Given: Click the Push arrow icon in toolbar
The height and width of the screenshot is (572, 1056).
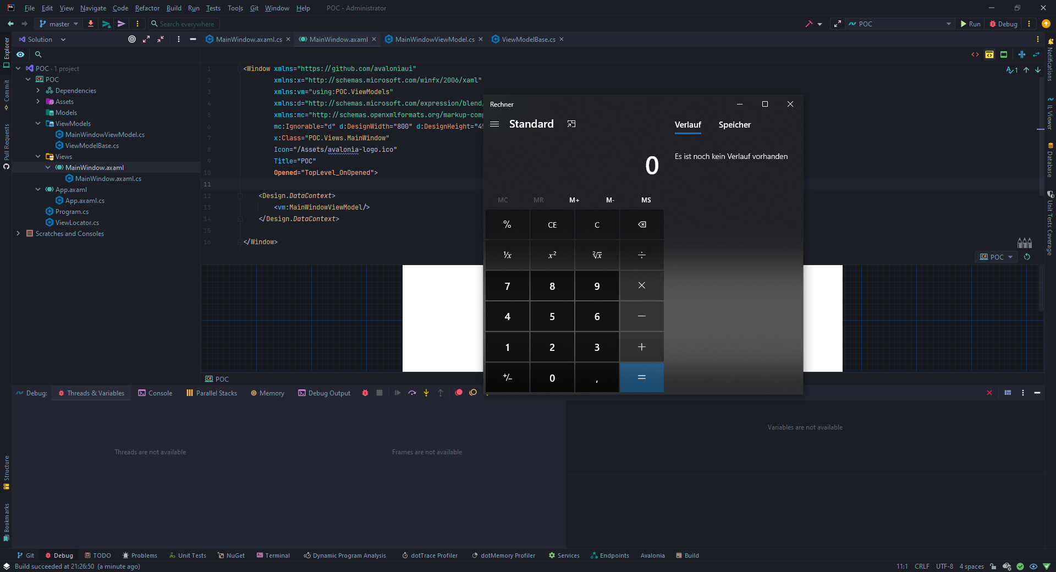Looking at the screenshot, I should [122, 24].
